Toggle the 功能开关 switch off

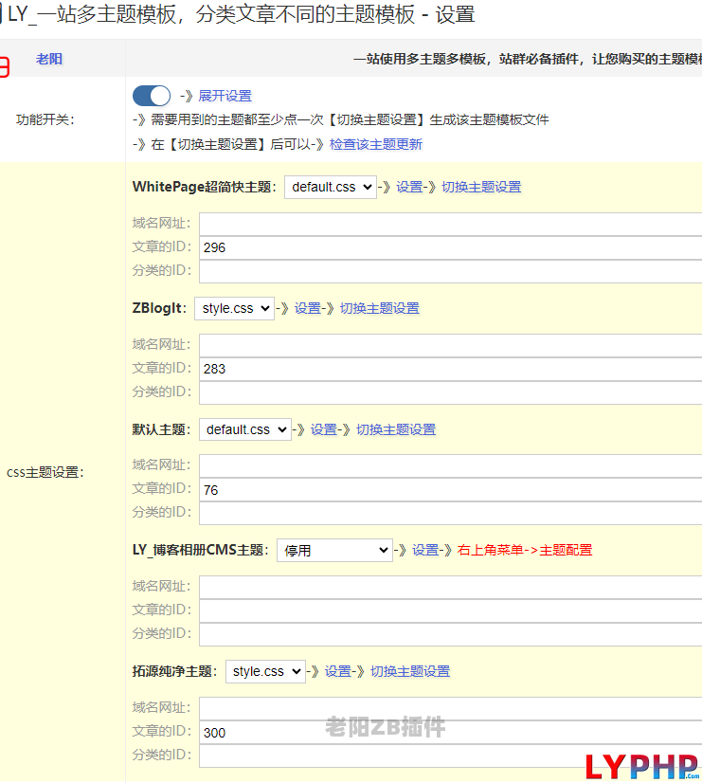pos(152,96)
